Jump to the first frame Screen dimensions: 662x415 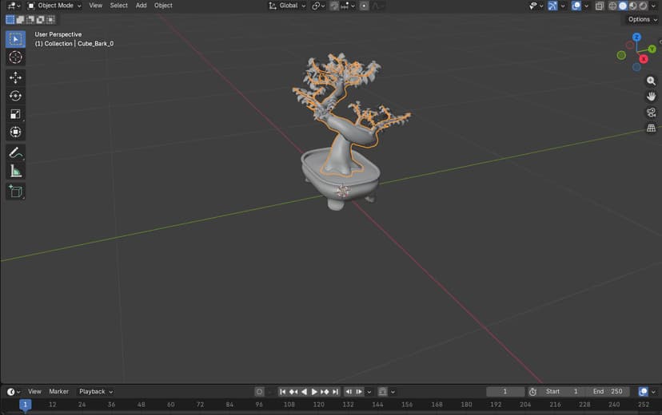pyautogui.click(x=282, y=391)
